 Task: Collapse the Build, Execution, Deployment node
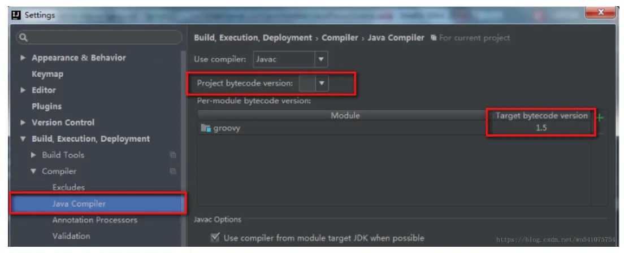pos(23,139)
